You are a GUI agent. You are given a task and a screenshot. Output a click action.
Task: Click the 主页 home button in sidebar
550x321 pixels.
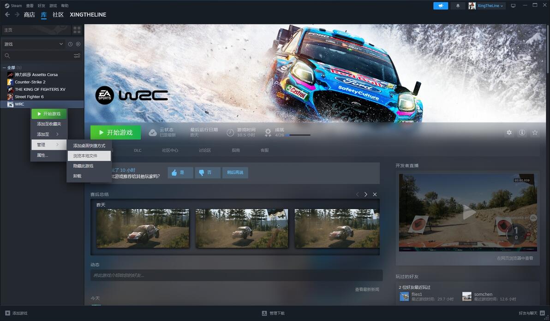point(36,30)
